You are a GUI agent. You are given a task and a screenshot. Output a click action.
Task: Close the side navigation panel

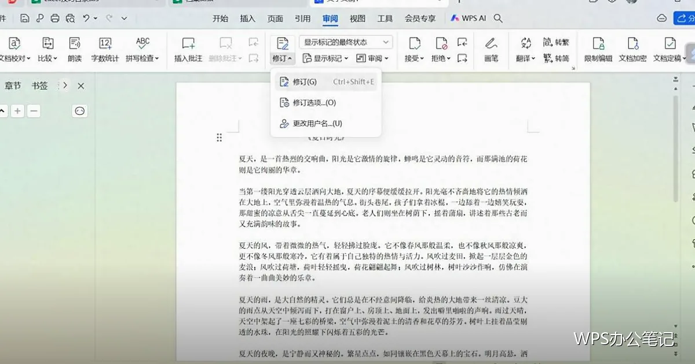pos(81,86)
